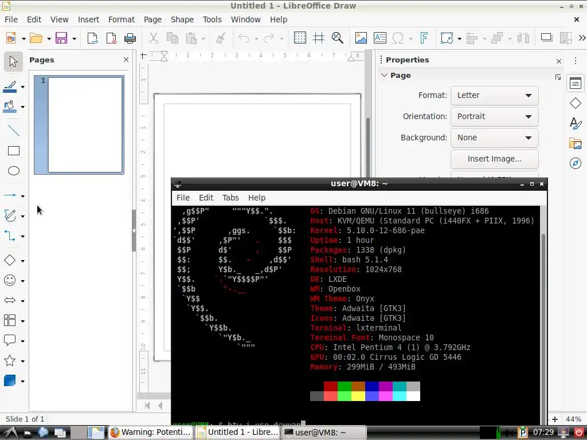The image size is (587, 440).
Task: Open Fill Color dropdown arrow
Action: 22,107
